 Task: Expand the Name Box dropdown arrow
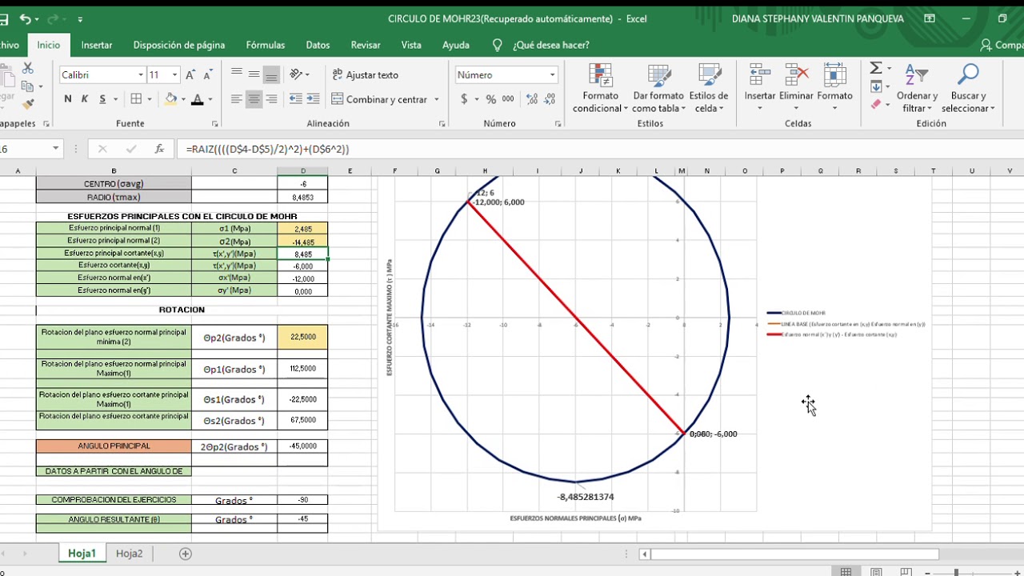pyautogui.click(x=55, y=149)
